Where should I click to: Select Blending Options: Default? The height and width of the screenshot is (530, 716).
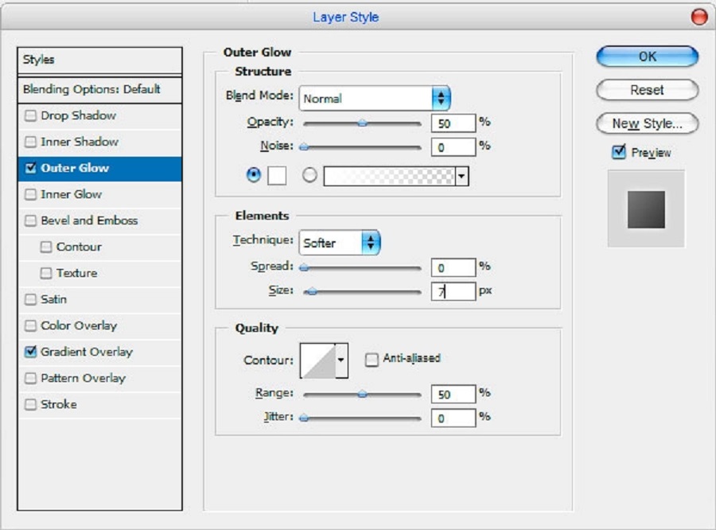click(91, 89)
